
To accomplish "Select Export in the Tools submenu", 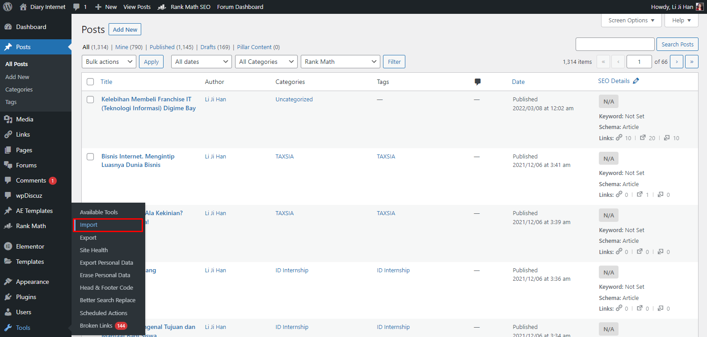I will point(88,237).
